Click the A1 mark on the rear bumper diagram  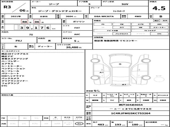(x=124, y=84)
